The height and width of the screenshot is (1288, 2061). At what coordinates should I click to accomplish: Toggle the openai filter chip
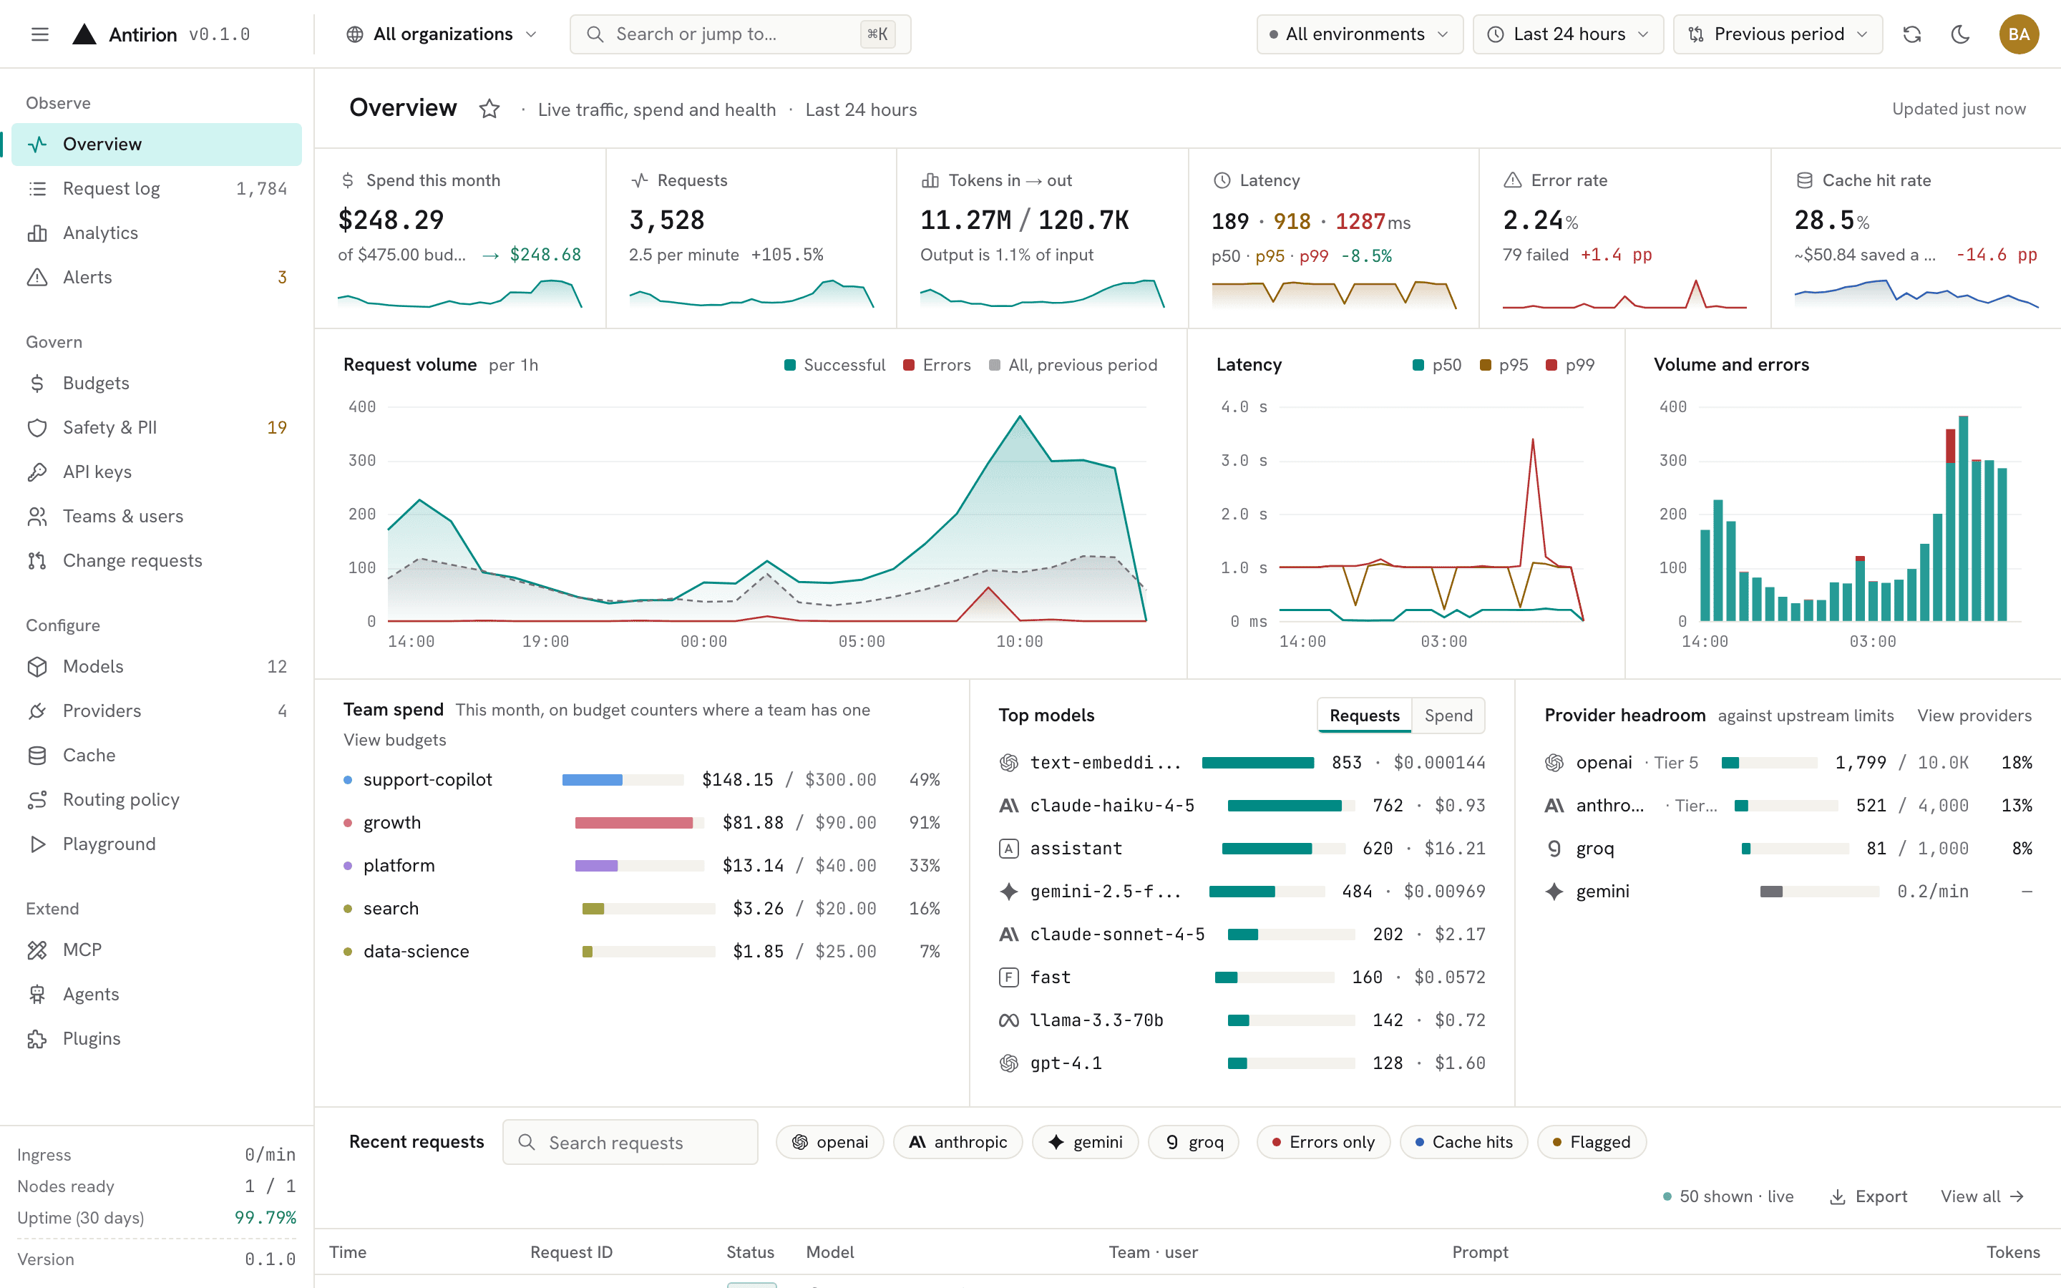coord(829,1142)
